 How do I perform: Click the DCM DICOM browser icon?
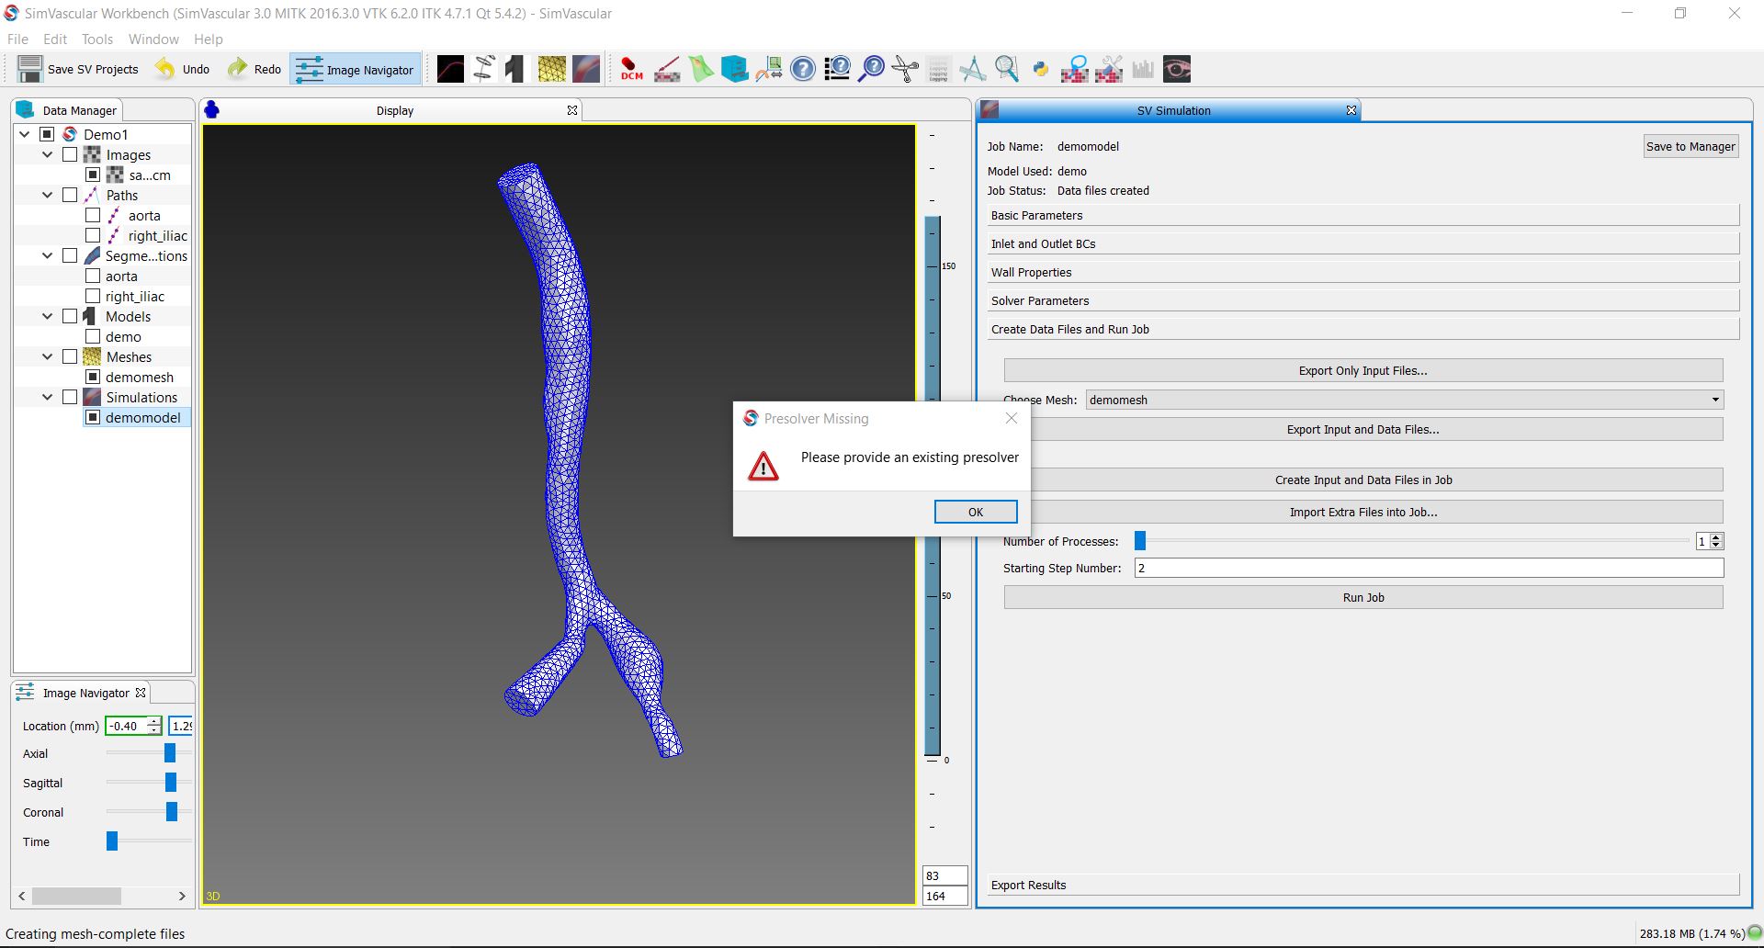[632, 69]
